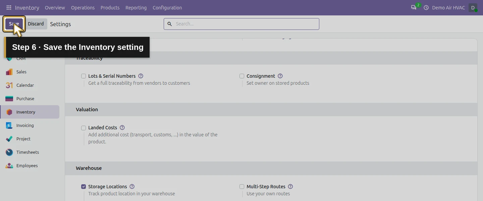The height and width of the screenshot is (201, 483).
Task: Click the search magnifier icon
Action: (169, 24)
